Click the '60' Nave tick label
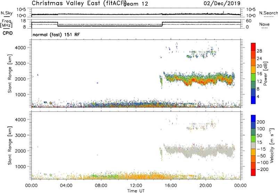278x193 pixels. coord(249,21)
